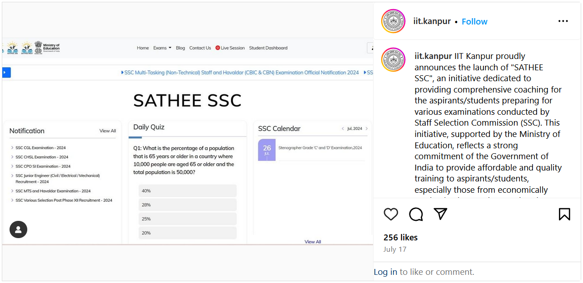Open the three-dot more options menu
583x283 pixels.
tap(563, 21)
